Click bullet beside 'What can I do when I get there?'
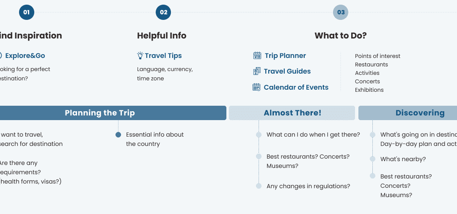The width and height of the screenshot is (457, 214). [x=259, y=135]
